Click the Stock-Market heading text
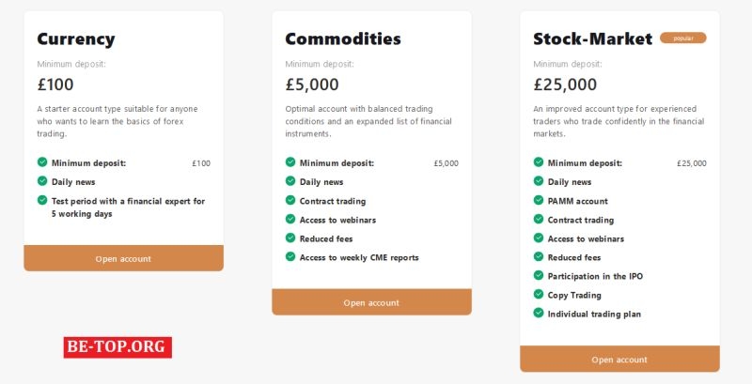 coord(592,39)
